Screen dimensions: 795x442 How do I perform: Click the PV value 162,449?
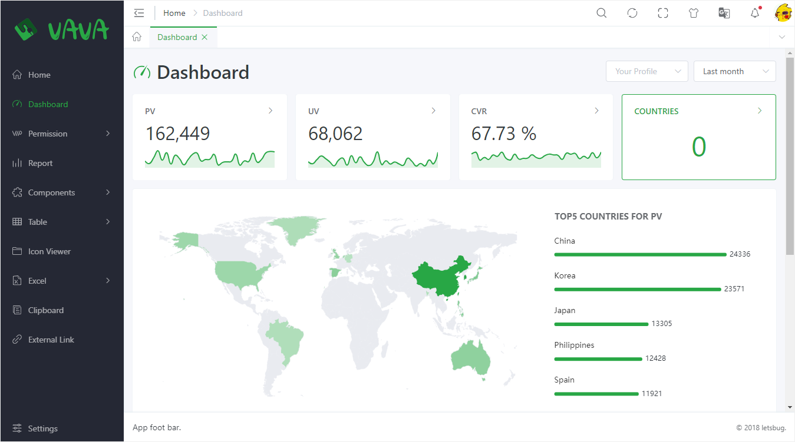coord(177,134)
